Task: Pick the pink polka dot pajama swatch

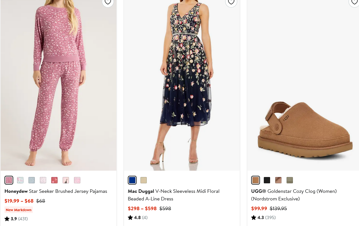Action: coord(43,180)
